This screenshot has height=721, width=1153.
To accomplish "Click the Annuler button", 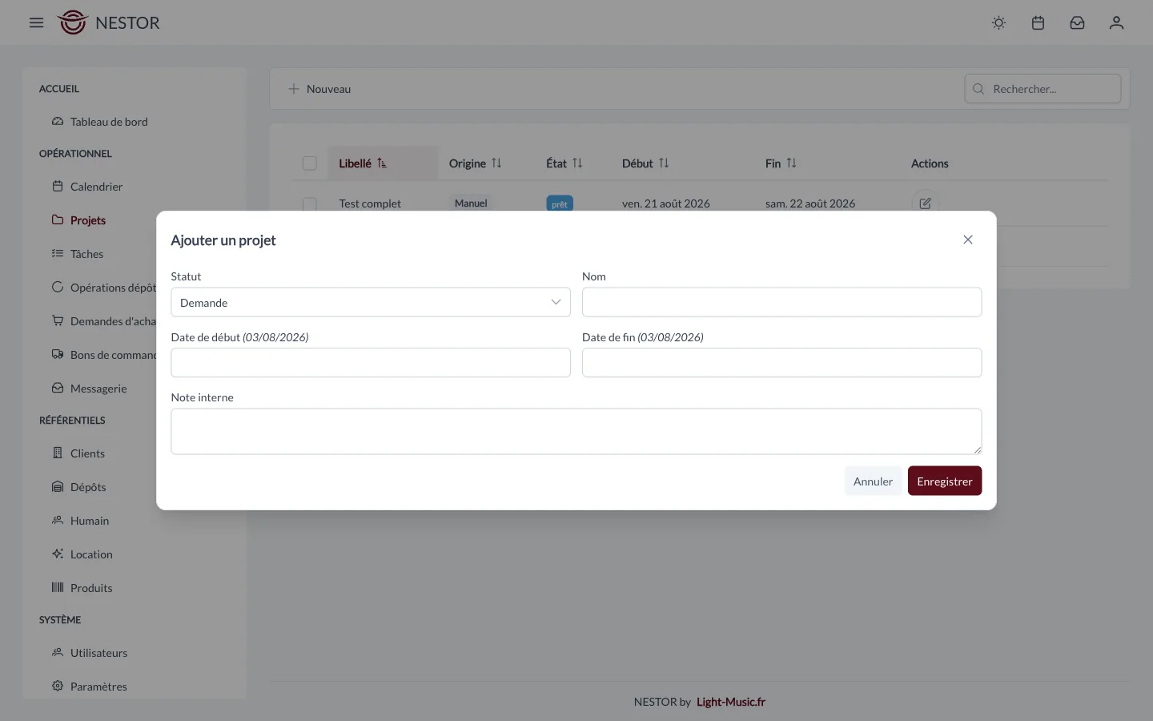I will click(873, 481).
